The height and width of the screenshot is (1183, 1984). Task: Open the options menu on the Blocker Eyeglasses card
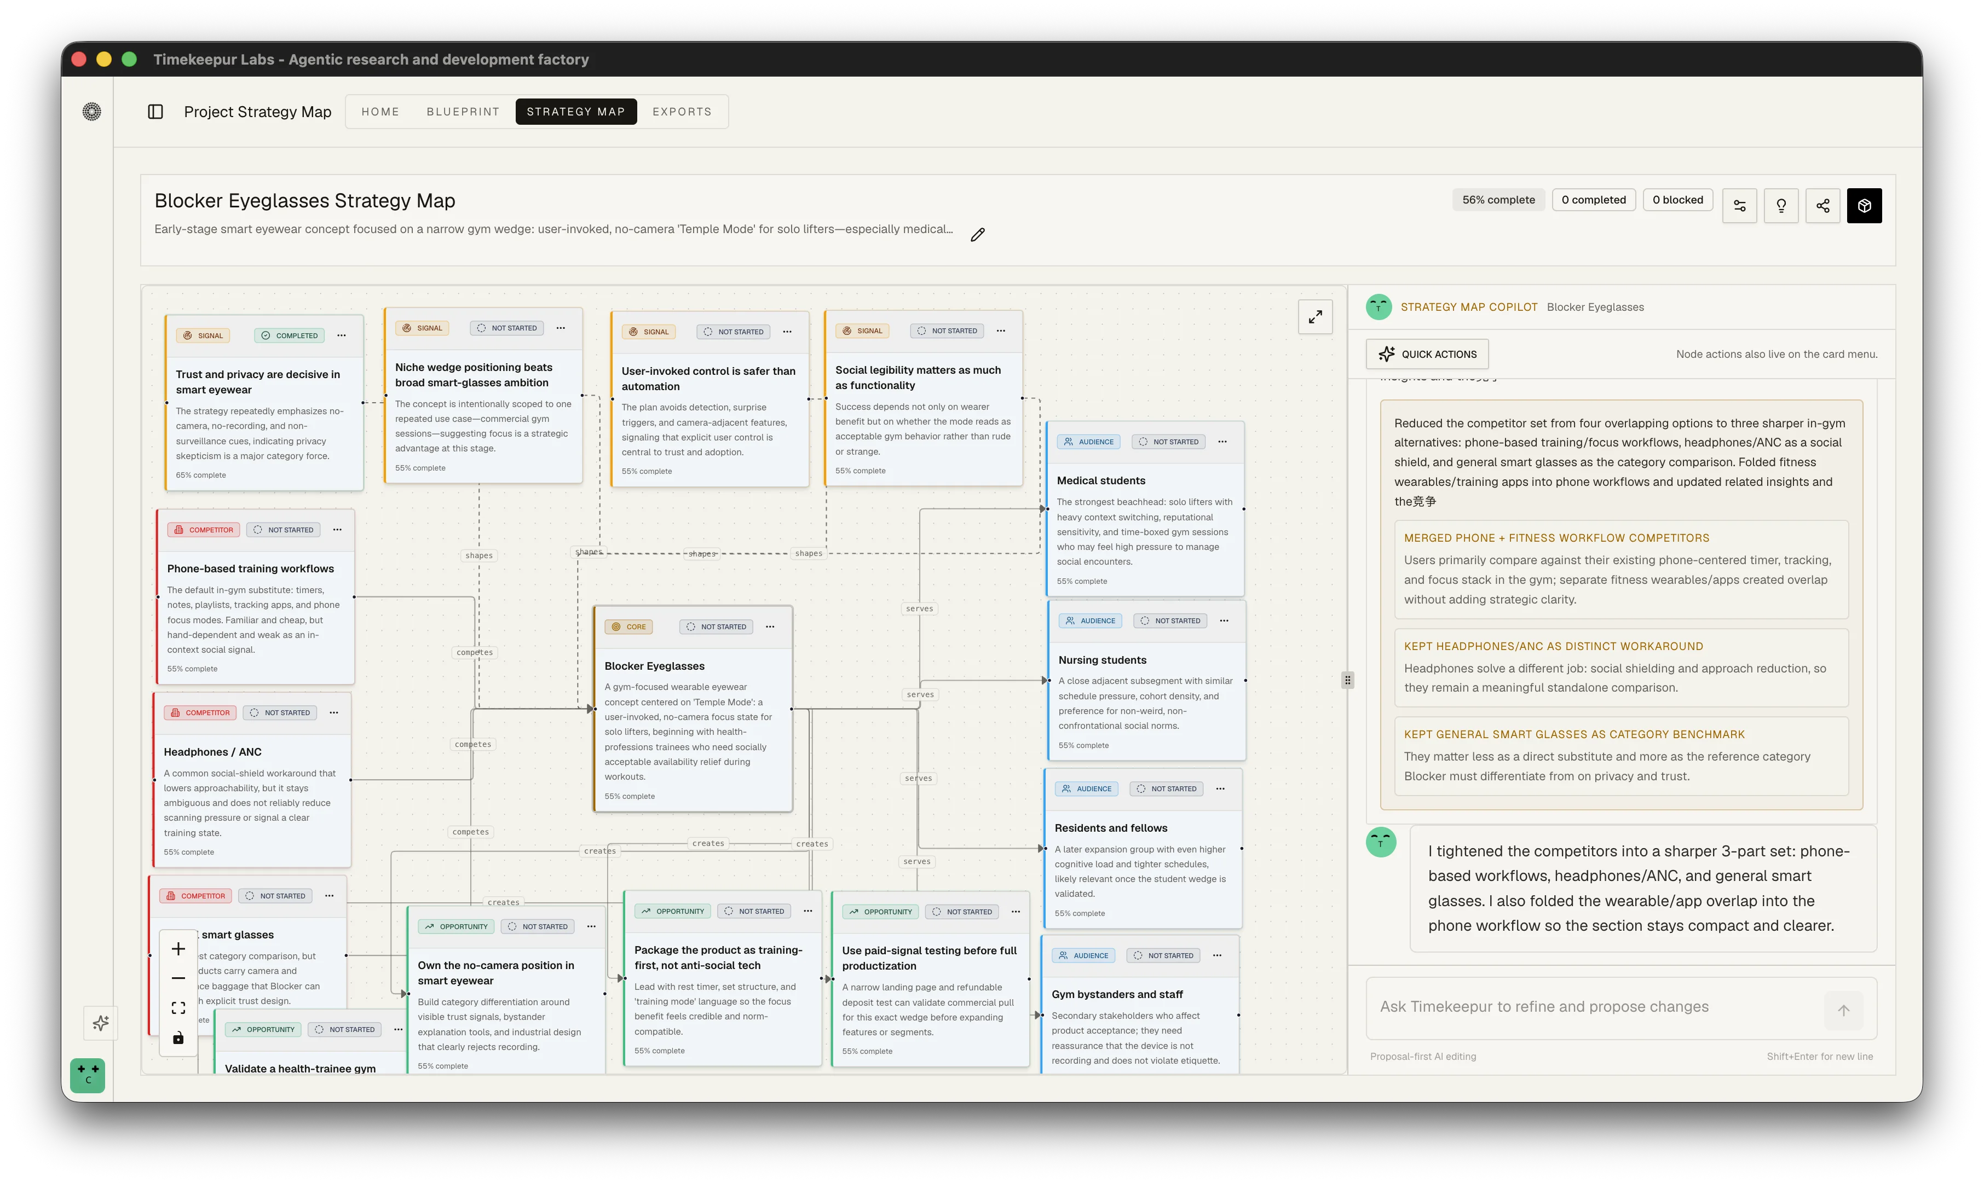[770, 627]
